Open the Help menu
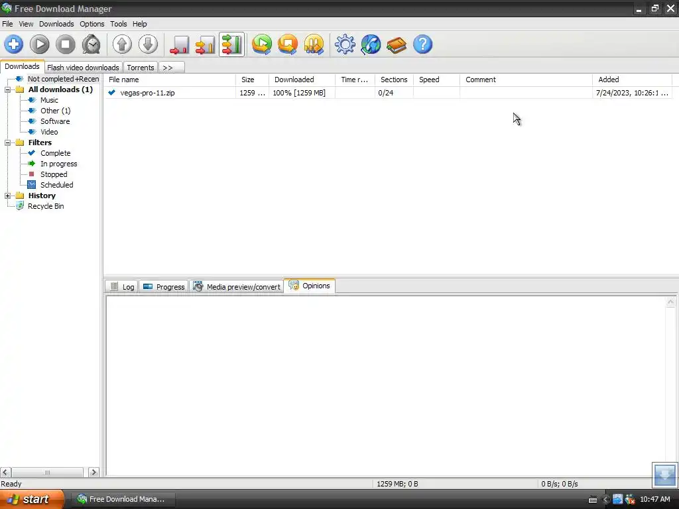 coord(139,24)
